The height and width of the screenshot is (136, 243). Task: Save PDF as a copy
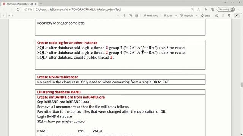(229, 15)
